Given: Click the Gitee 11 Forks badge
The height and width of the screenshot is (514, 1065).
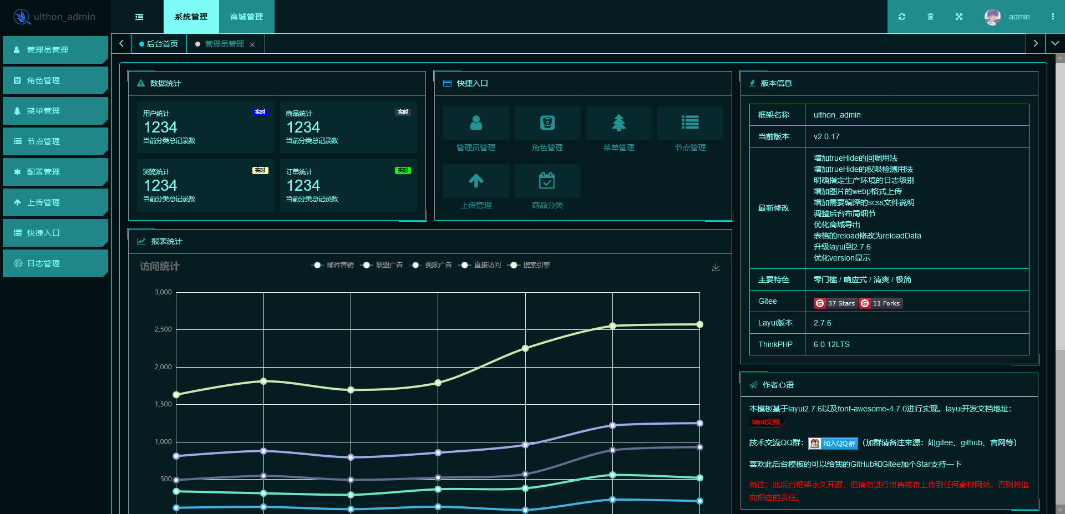Looking at the screenshot, I should [x=881, y=303].
